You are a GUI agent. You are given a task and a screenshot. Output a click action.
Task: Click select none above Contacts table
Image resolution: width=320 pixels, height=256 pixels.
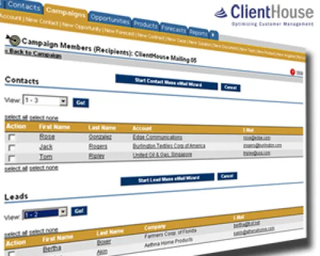tap(44, 118)
